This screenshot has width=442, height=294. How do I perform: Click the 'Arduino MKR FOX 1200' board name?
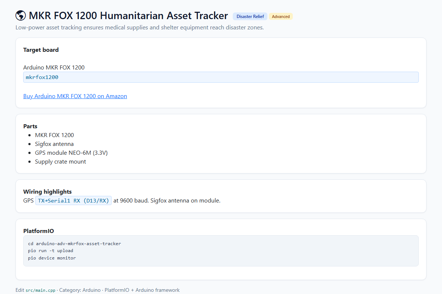tap(54, 68)
